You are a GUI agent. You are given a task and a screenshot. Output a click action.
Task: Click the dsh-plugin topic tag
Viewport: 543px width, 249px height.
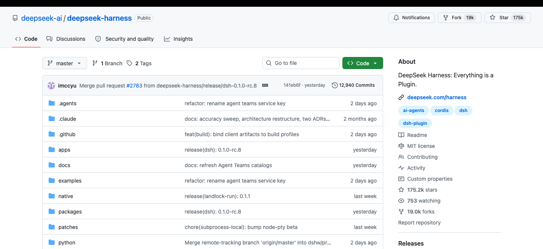click(415, 123)
